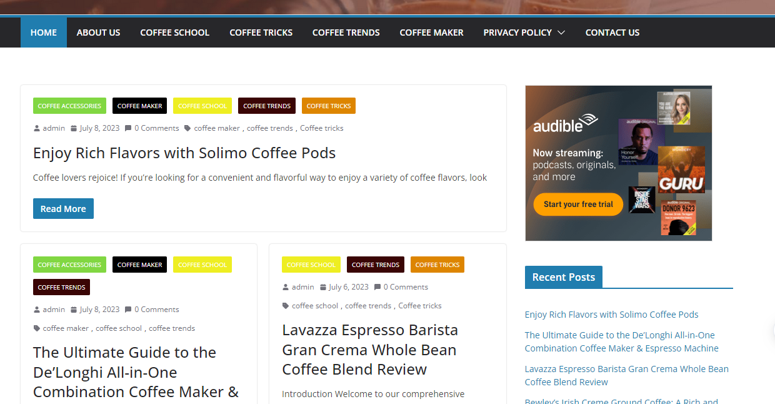Click the tag icon before coffee school tag in Lavazza post
The width and height of the screenshot is (775, 404).
[286, 306]
